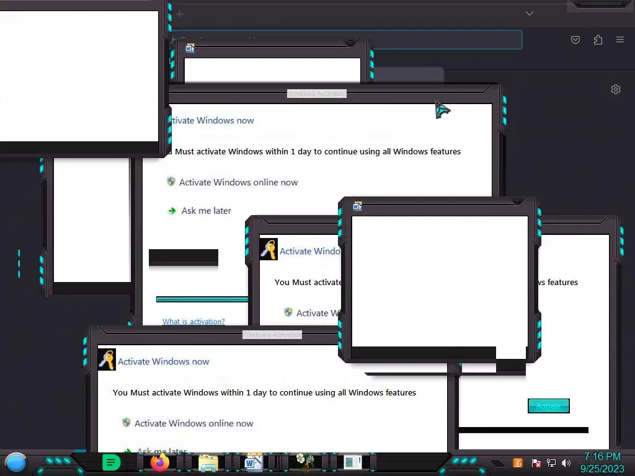Click Word icon on the front blank window

357,206
